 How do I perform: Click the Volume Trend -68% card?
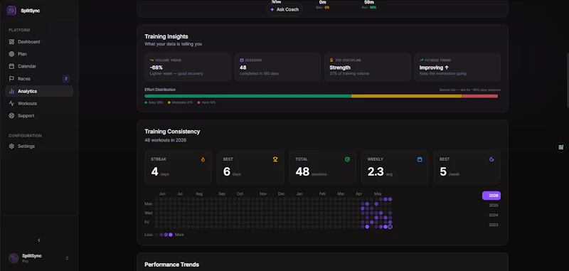[188, 67]
